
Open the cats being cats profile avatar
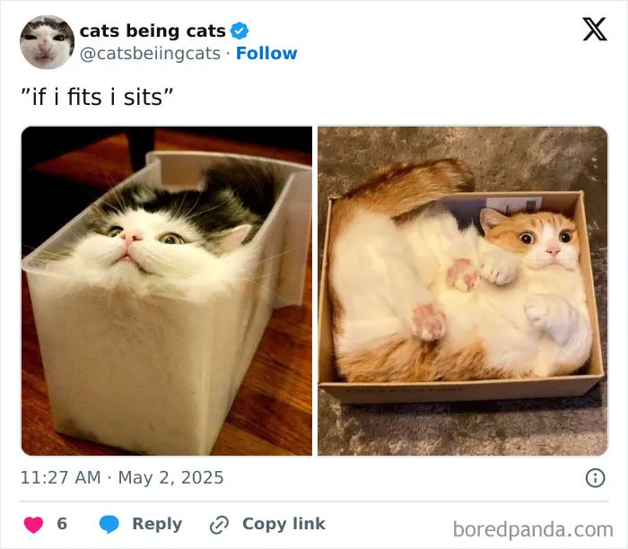(48, 42)
